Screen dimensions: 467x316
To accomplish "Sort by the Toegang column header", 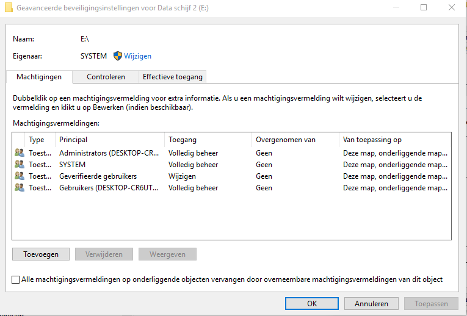I will click(x=208, y=140).
